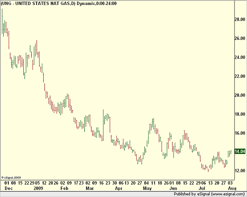Viewport: 247px width, 197px height.
Task: Click the UNG United States Nat Gas chart title
Action: pos(59,3)
